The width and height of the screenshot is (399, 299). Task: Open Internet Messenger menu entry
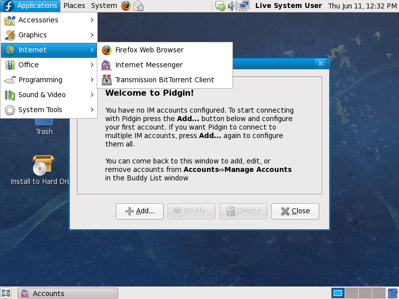[149, 65]
